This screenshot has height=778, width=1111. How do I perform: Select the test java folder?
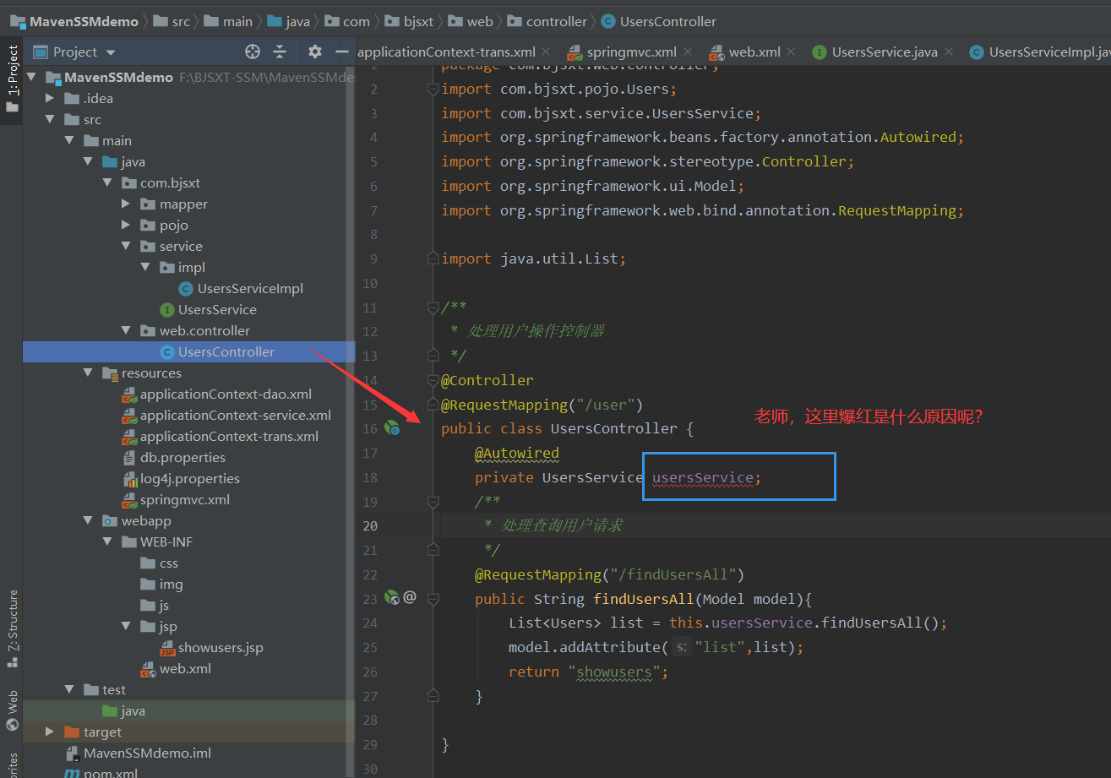[123, 710]
